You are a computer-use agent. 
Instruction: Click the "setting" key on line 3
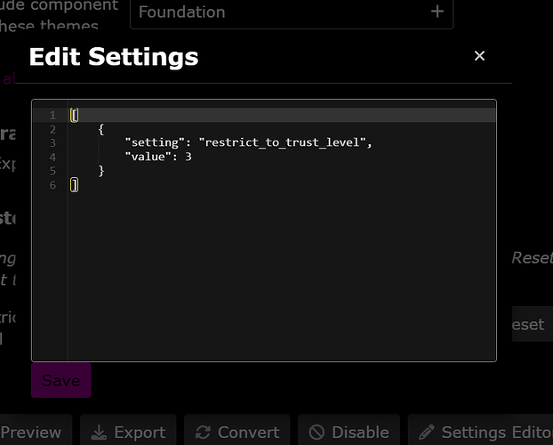tap(155, 142)
